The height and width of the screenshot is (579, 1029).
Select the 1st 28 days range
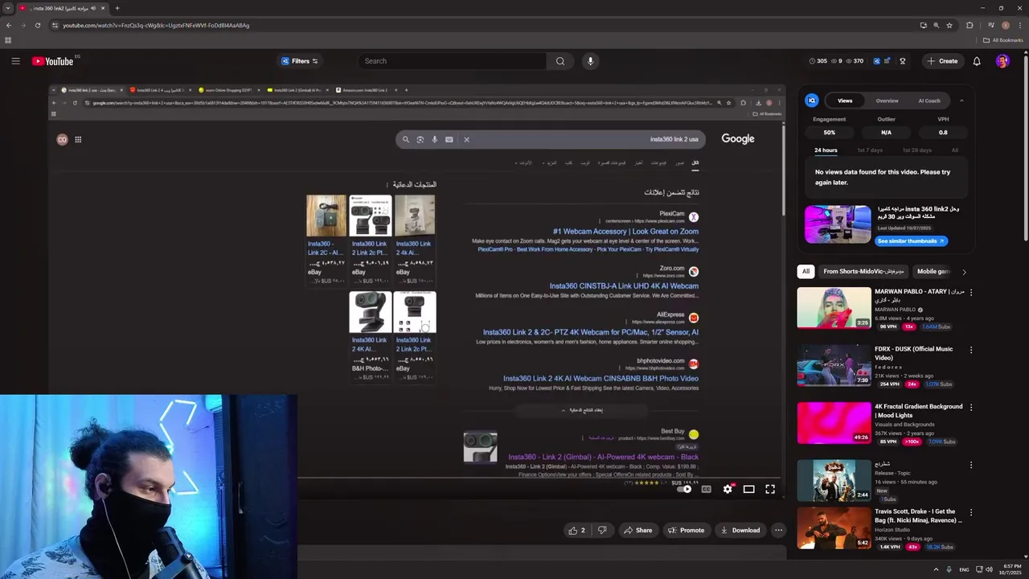tap(916, 150)
